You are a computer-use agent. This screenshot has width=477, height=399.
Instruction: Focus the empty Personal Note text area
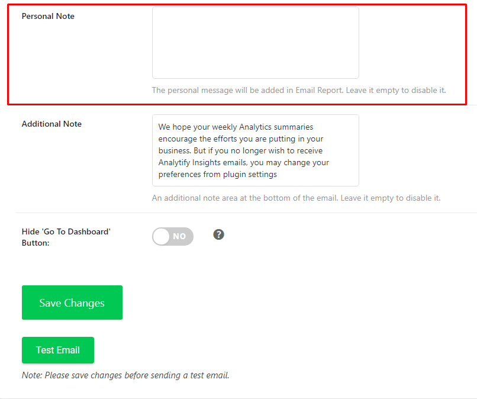tap(256, 43)
